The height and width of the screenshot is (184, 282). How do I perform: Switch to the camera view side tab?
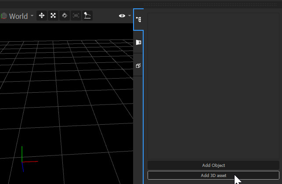138,43
